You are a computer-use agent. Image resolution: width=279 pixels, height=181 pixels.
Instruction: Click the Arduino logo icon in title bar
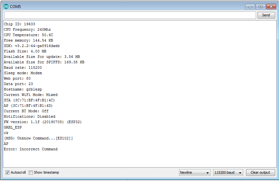(x=6, y=7)
